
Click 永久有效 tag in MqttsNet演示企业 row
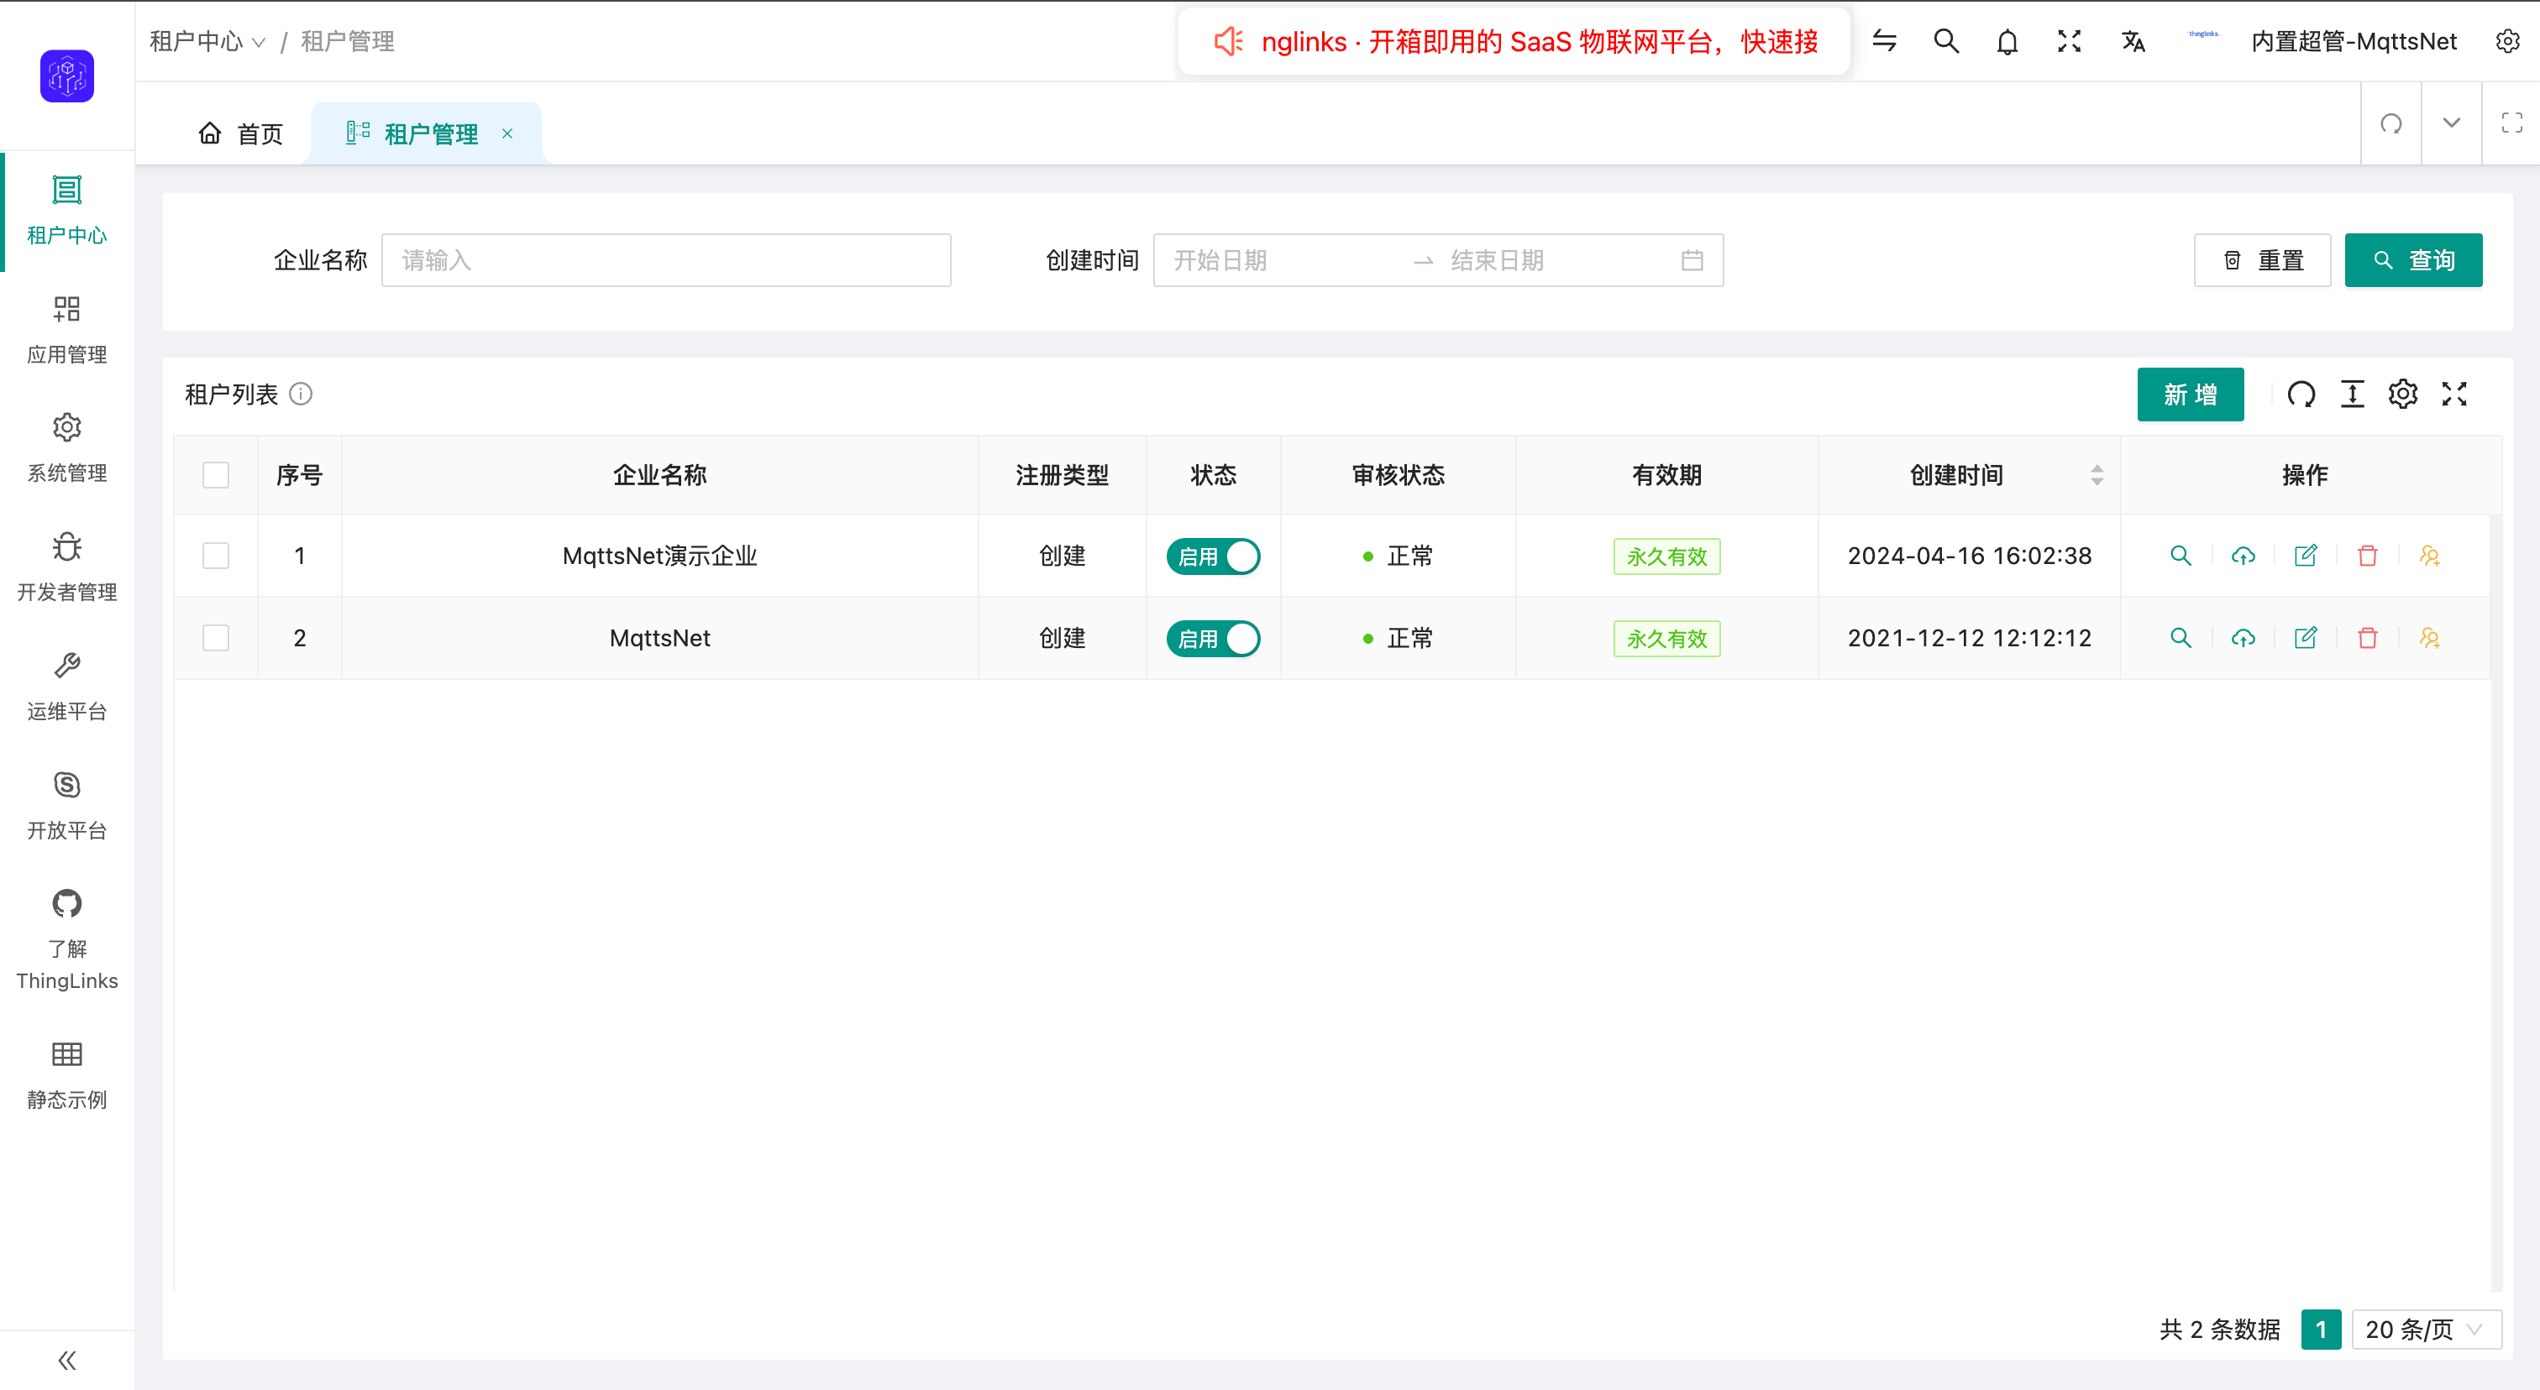[1666, 557]
